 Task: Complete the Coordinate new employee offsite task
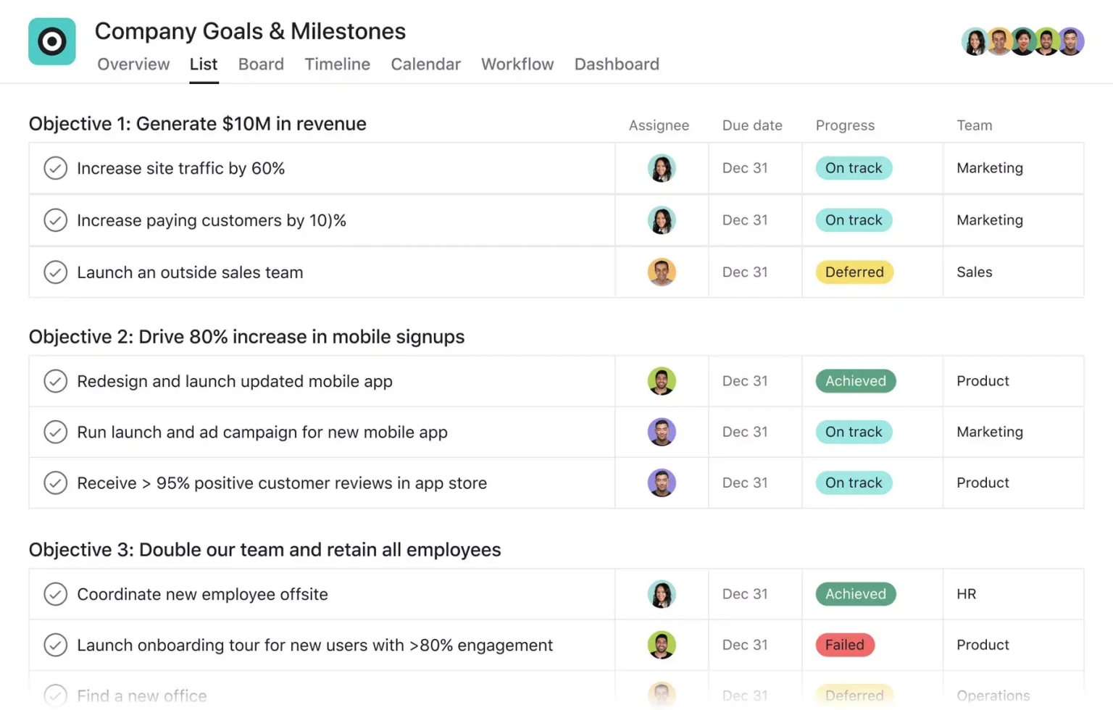pos(56,594)
